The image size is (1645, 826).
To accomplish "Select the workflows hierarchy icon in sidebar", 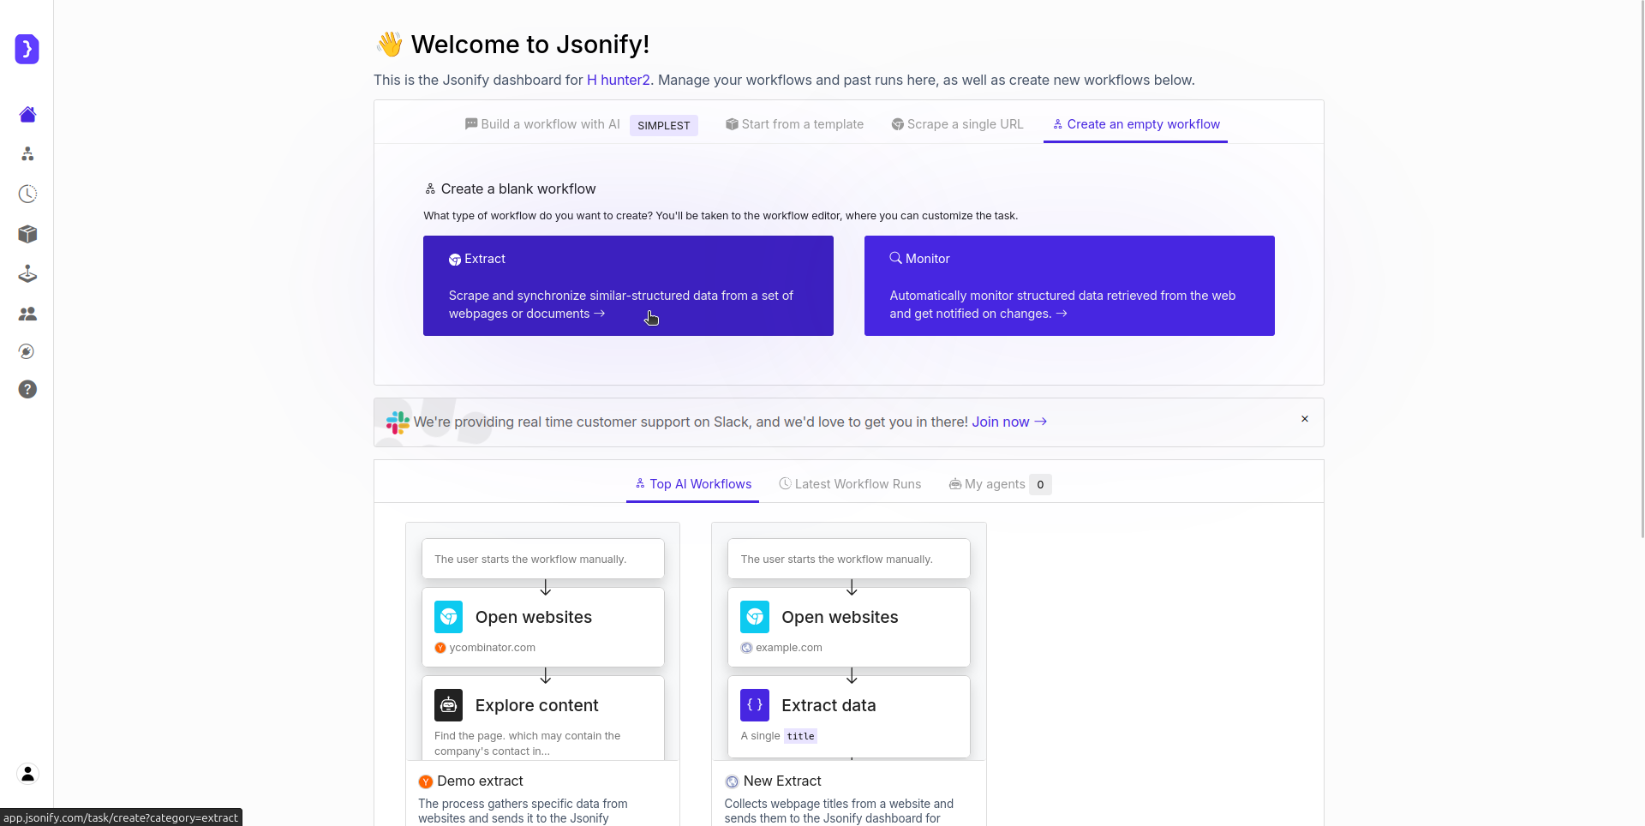I will [x=27, y=154].
